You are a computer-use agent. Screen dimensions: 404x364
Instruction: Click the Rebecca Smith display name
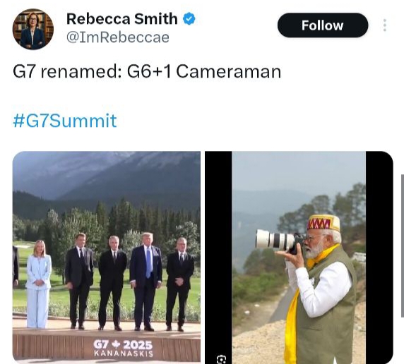122,19
